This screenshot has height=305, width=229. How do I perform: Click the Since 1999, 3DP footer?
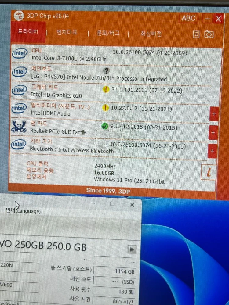pos(108,191)
